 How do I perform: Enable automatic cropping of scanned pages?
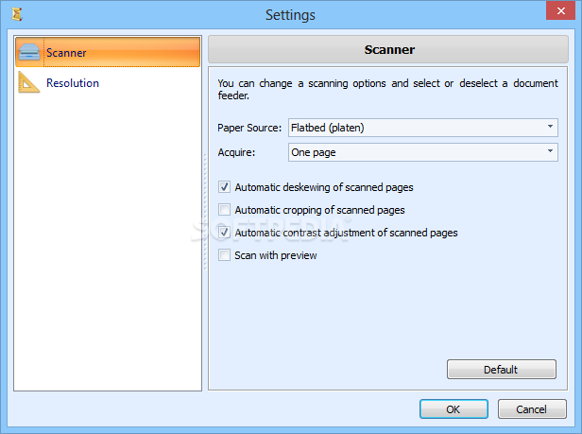tap(224, 210)
